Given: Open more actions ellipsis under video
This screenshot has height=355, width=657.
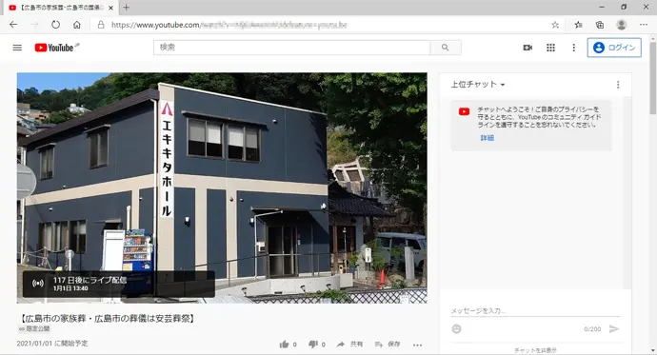Looking at the screenshot, I should (x=417, y=345).
